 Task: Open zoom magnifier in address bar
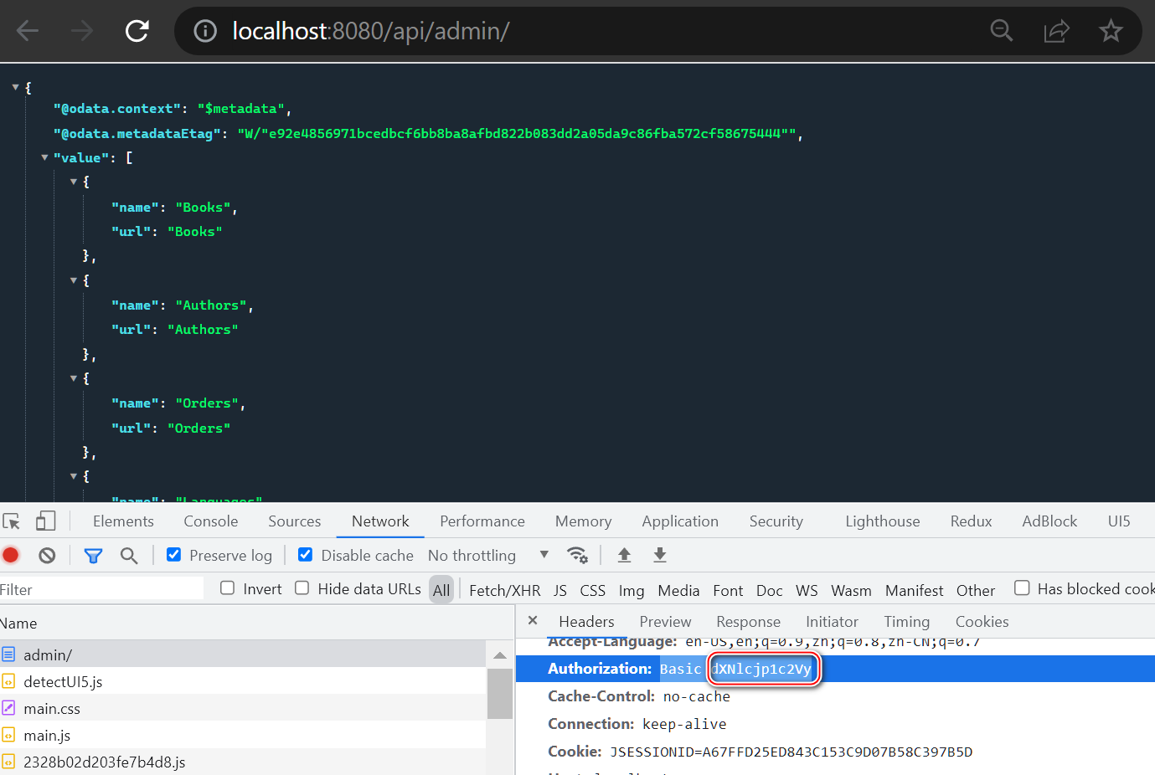pyautogui.click(x=1002, y=31)
